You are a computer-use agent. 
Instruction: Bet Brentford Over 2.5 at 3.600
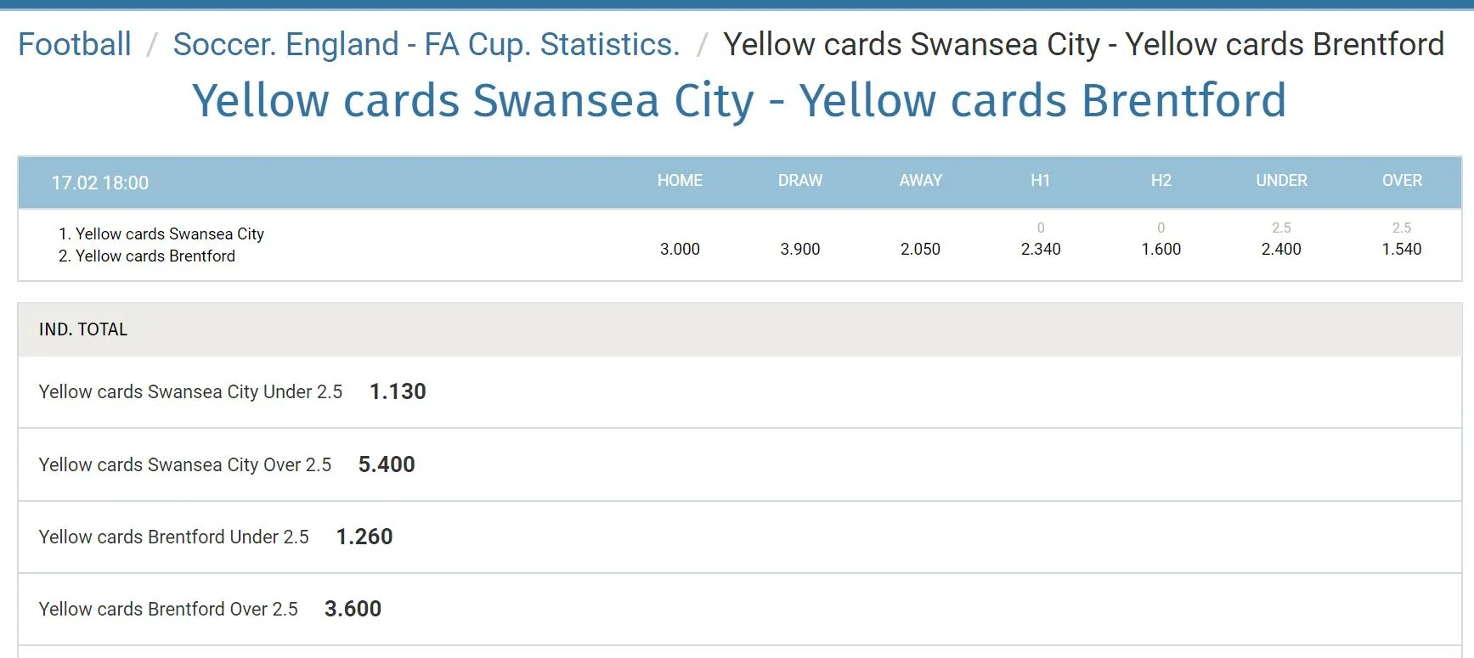point(353,609)
